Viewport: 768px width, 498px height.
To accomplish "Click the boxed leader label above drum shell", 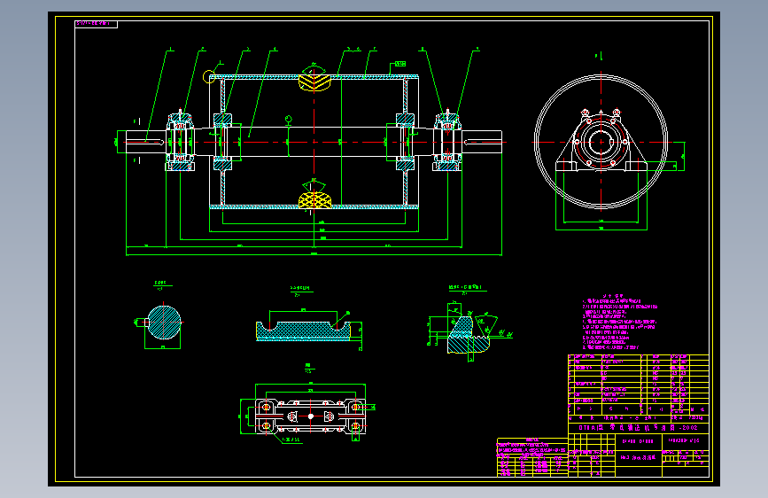I will pos(400,64).
